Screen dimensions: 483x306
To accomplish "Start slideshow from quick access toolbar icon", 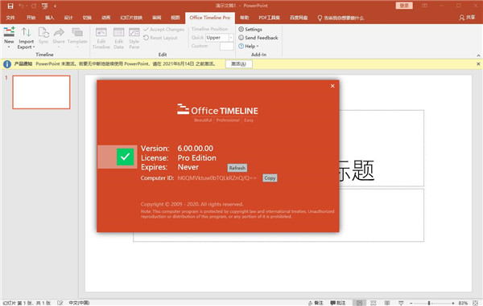I will [45, 6].
